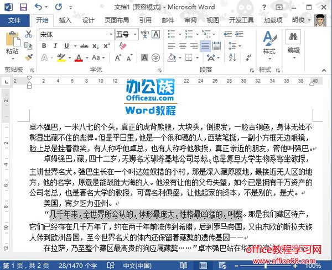Image resolution: width=332 pixels, height=270 pixels.
Task: Switch to the 引用 References tab
Action: tap(146, 20)
